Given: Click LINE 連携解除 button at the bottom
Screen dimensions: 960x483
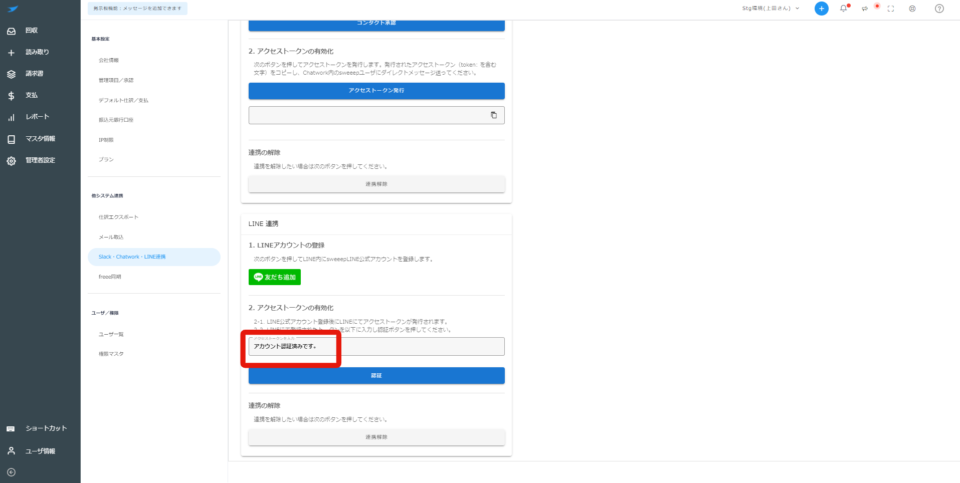Looking at the screenshot, I should (x=376, y=437).
